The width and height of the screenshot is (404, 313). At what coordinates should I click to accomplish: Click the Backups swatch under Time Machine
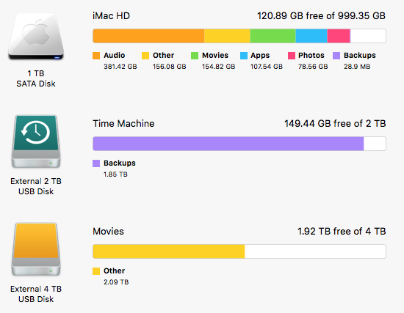pyautogui.click(x=96, y=163)
